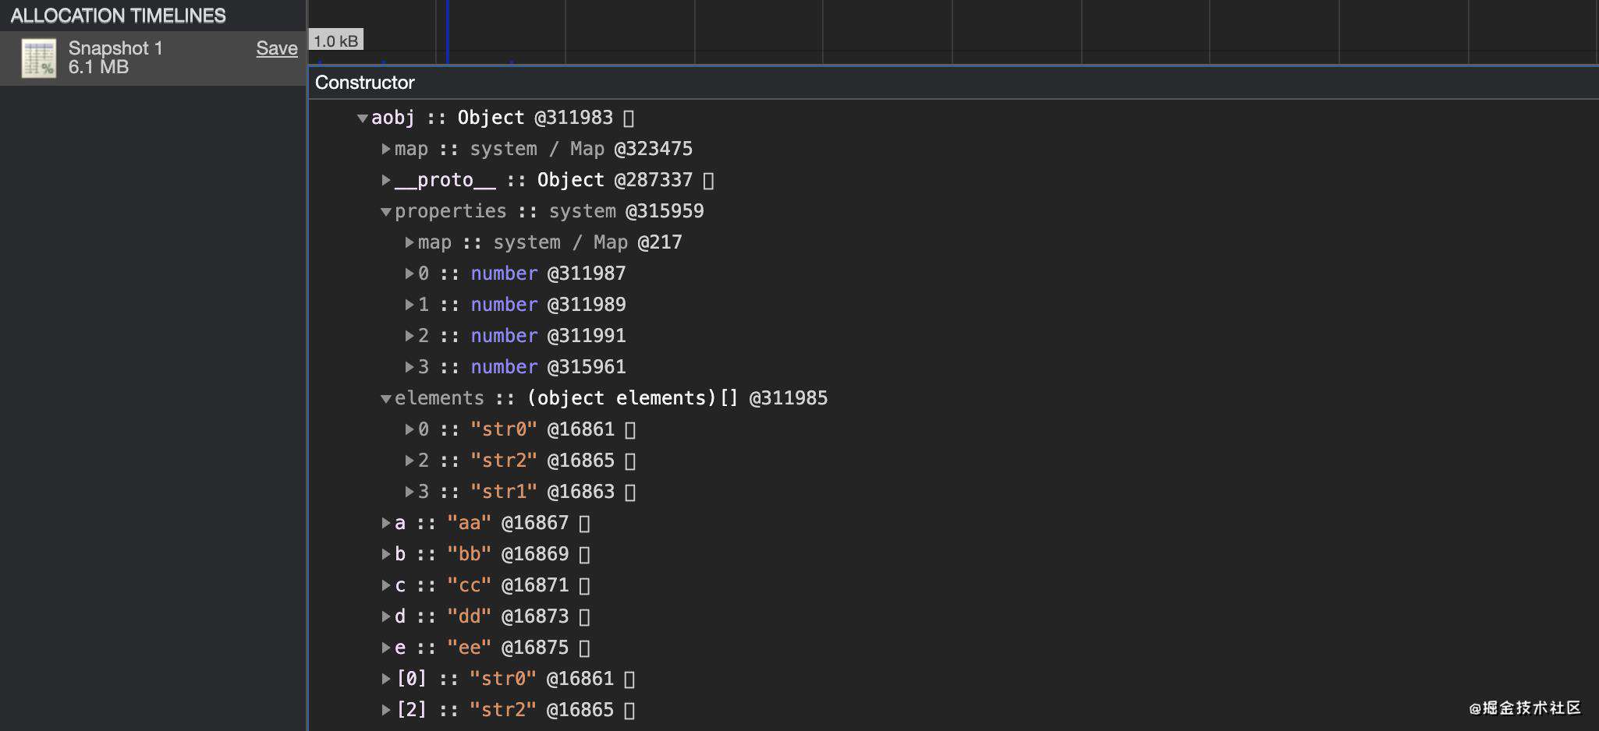The image size is (1599, 731).
Task: Expand the a :: "aa" property
Action: [x=386, y=523]
